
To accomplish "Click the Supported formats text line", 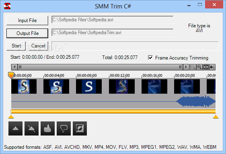I will click(110, 147).
